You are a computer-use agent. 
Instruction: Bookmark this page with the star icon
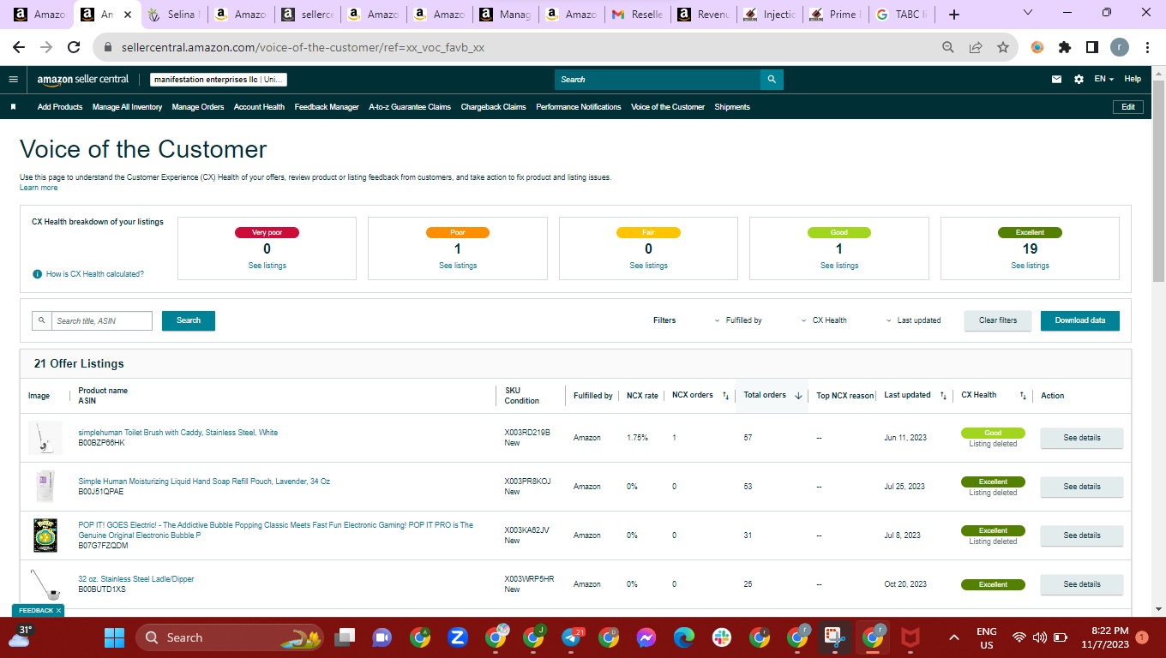(x=1002, y=48)
